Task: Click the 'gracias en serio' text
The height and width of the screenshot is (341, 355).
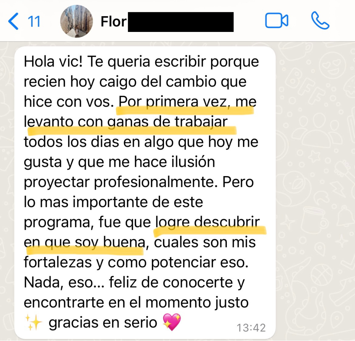Action: tap(103, 323)
